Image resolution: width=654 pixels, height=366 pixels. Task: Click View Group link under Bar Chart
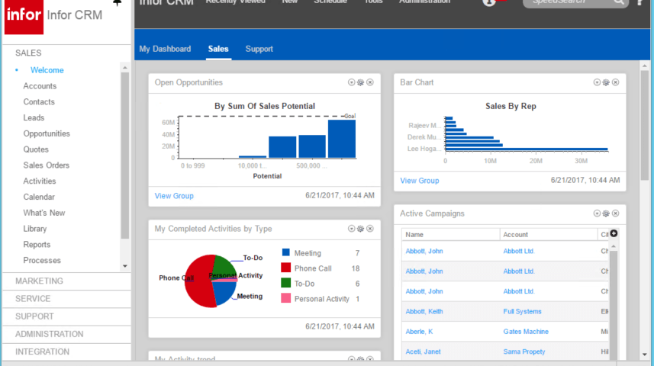point(420,181)
